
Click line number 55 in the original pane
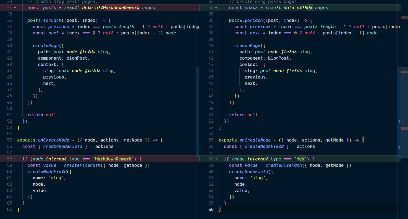9,140
